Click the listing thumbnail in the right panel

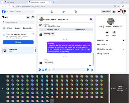click(111, 21)
